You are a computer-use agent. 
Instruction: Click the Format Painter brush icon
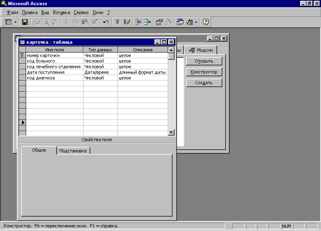94,22
